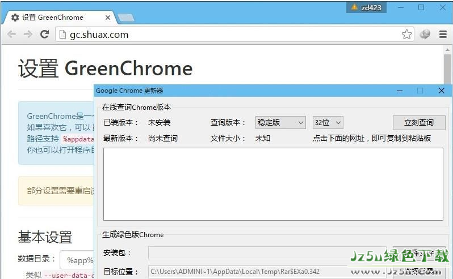Open the Chrome hamburger menu
Image resolution: width=453 pixels, height=279 pixels.
(443, 35)
